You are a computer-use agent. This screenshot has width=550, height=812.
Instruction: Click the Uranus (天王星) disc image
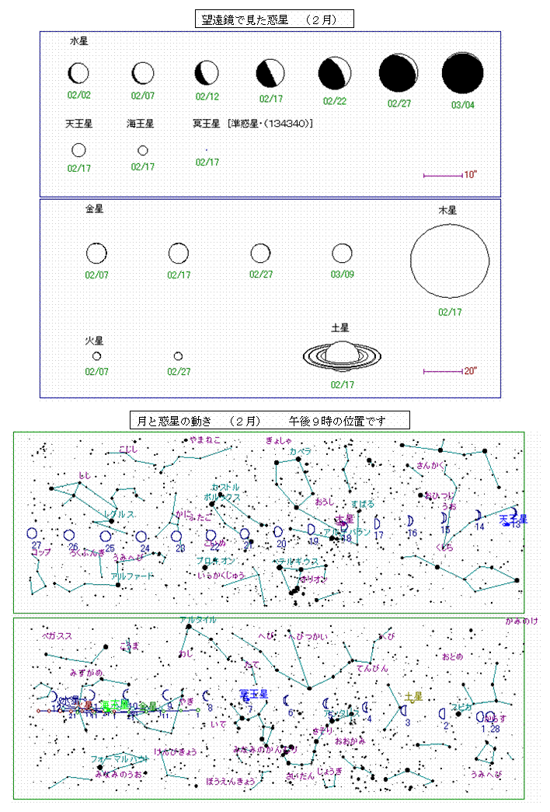pos(78,150)
